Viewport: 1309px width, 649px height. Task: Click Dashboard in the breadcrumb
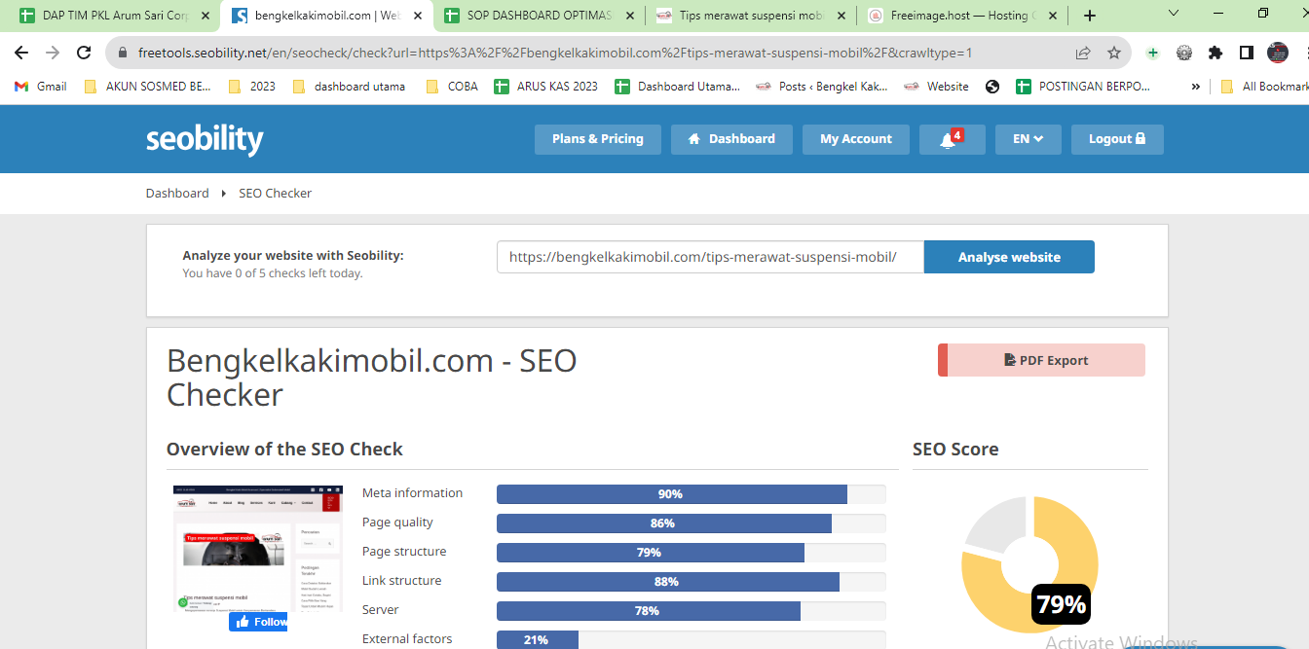[x=177, y=193]
